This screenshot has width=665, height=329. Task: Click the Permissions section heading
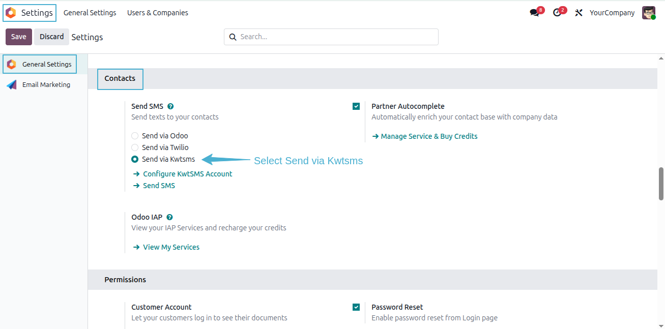[125, 280]
